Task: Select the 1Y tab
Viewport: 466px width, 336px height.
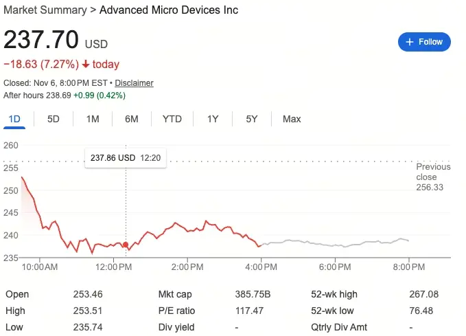Action: point(213,119)
